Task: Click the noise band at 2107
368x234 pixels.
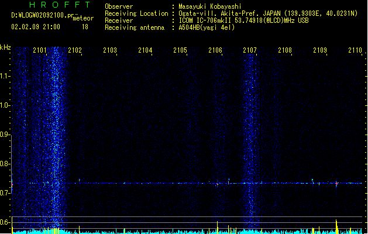Action: pos(250,141)
